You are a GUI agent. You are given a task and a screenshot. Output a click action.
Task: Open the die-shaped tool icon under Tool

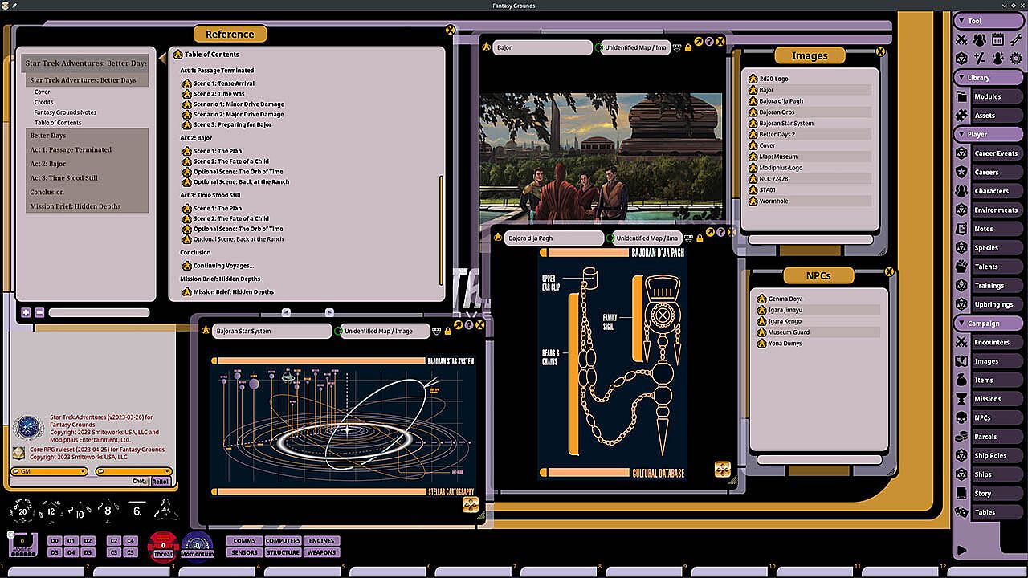click(x=961, y=58)
